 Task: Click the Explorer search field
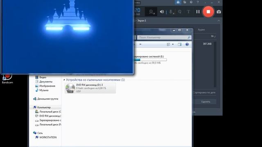(x=164, y=38)
